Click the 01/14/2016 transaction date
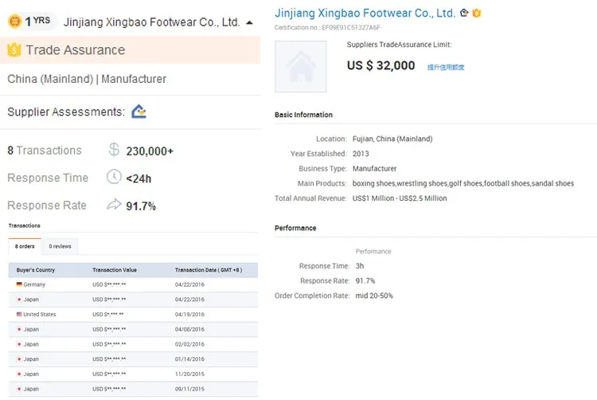Viewport: 597px width, 400px height. click(x=189, y=359)
